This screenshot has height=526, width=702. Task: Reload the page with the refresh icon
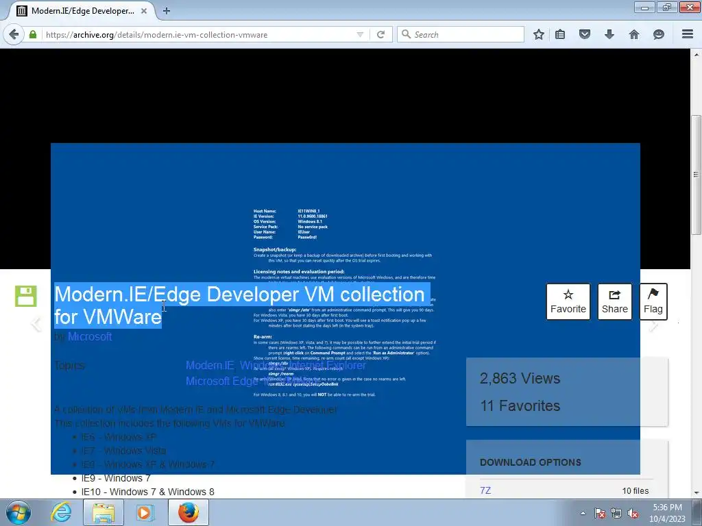click(380, 34)
